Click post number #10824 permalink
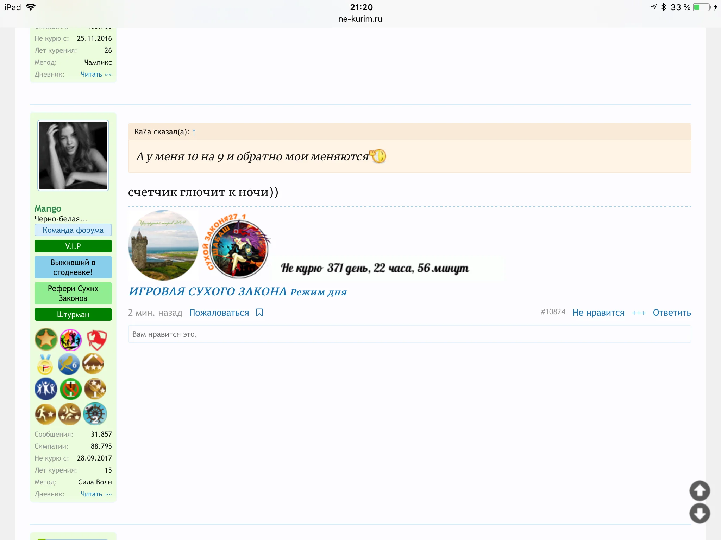This screenshot has width=721, height=540. tap(553, 312)
